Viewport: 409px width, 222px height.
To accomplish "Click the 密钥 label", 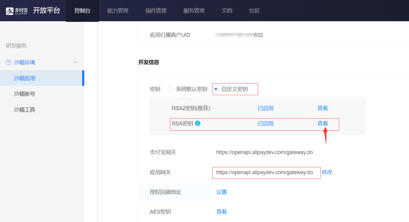I will coord(155,89).
